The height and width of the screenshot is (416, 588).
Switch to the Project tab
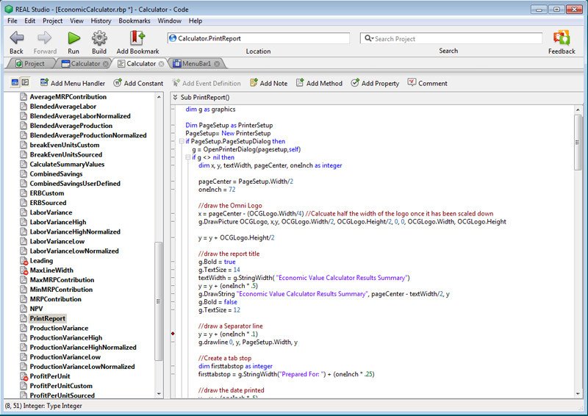pyautogui.click(x=30, y=64)
